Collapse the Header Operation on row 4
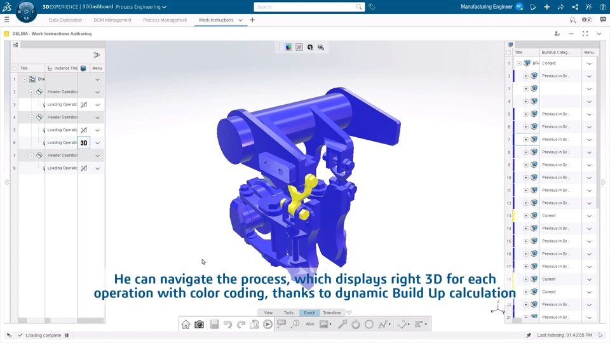This screenshot has width=610, height=343. tap(31, 118)
